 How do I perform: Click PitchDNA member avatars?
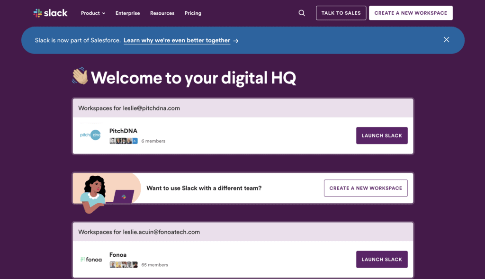point(124,141)
